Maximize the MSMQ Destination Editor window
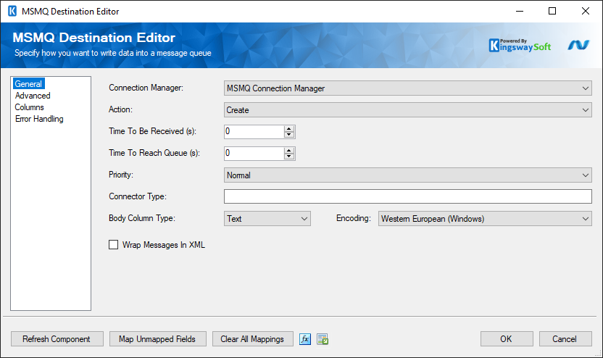The image size is (603, 358). [552, 11]
